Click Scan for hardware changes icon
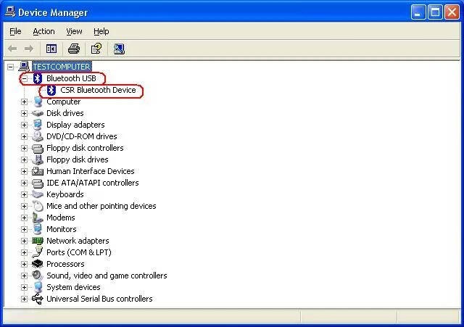 119,49
